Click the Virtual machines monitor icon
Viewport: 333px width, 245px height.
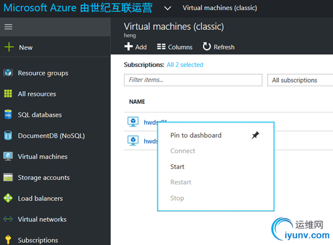(8, 156)
